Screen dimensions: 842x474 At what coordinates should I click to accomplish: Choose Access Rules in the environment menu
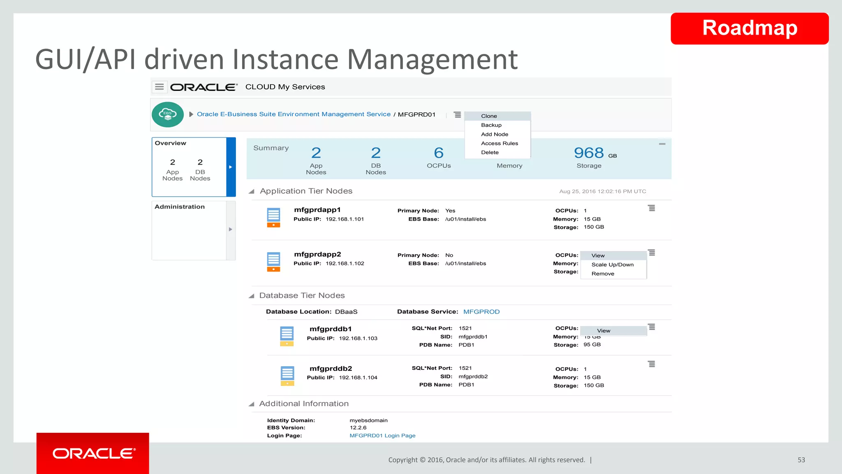click(x=497, y=143)
